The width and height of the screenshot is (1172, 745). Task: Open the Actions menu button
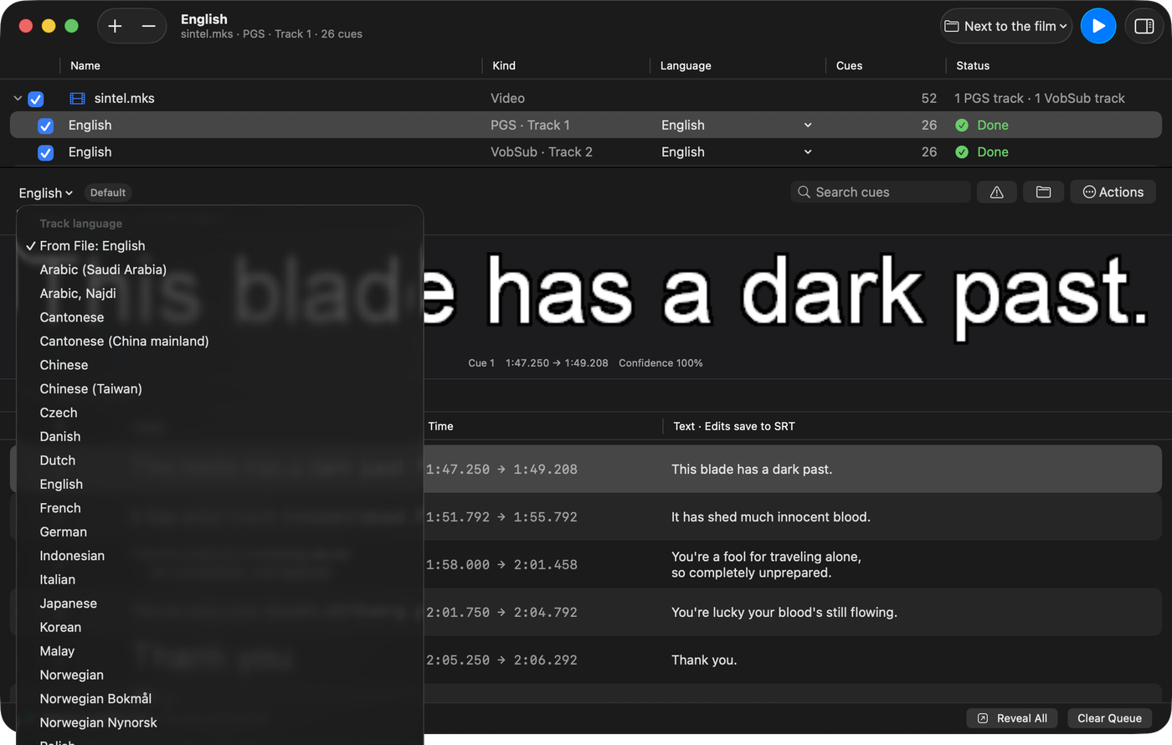coord(1113,193)
